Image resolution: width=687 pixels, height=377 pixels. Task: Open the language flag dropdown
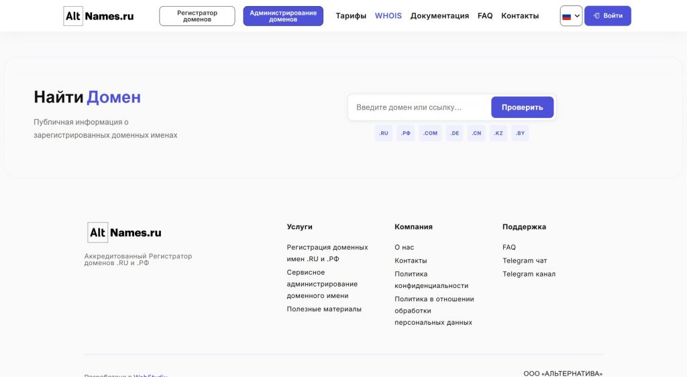[x=571, y=16]
